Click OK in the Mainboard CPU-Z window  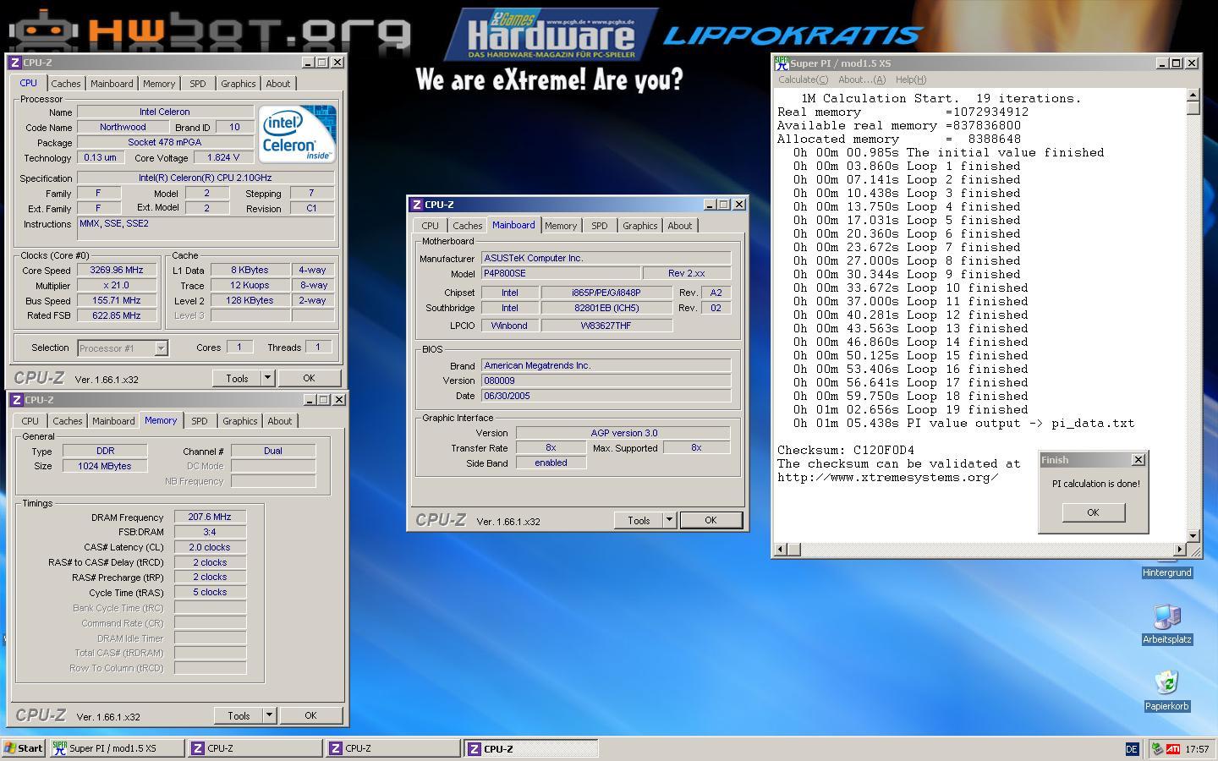coord(710,520)
